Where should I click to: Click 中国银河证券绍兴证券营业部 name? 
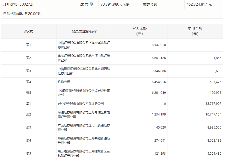tap(84, 92)
